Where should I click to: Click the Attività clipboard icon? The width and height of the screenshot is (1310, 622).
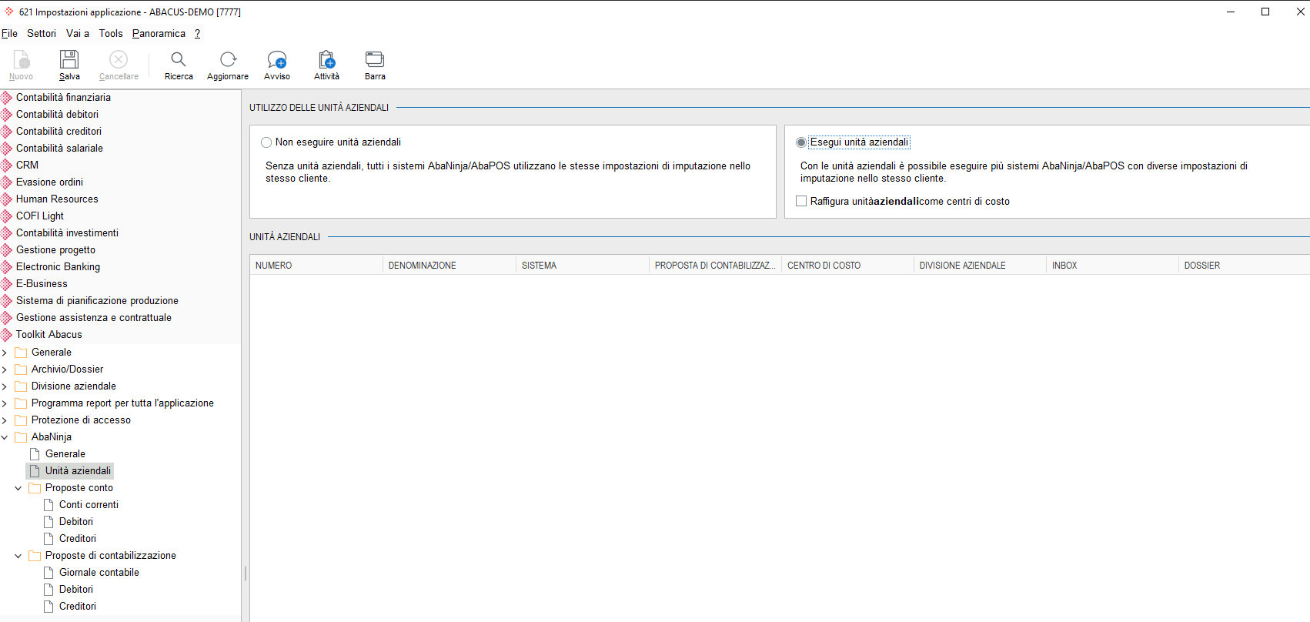pos(326,59)
